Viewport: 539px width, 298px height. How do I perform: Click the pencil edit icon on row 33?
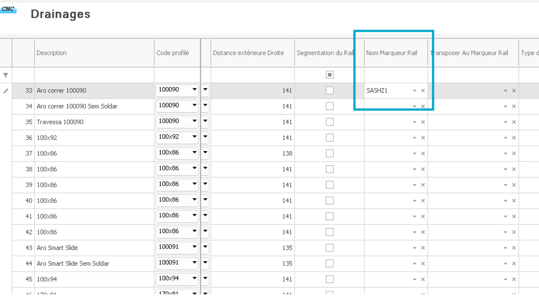[x=5, y=91]
